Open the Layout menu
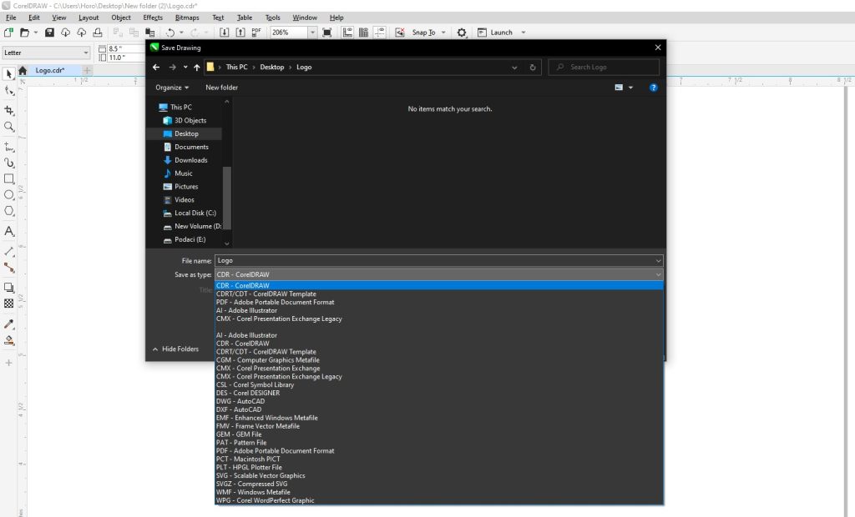This screenshot has height=517, width=855. click(x=89, y=18)
